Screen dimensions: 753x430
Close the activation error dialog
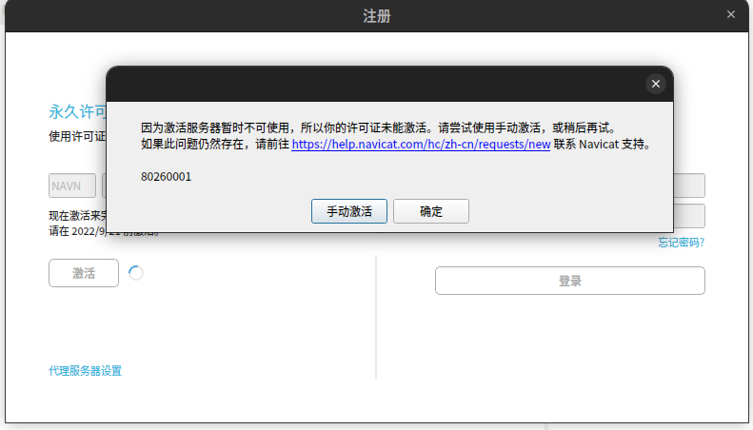point(656,84)
